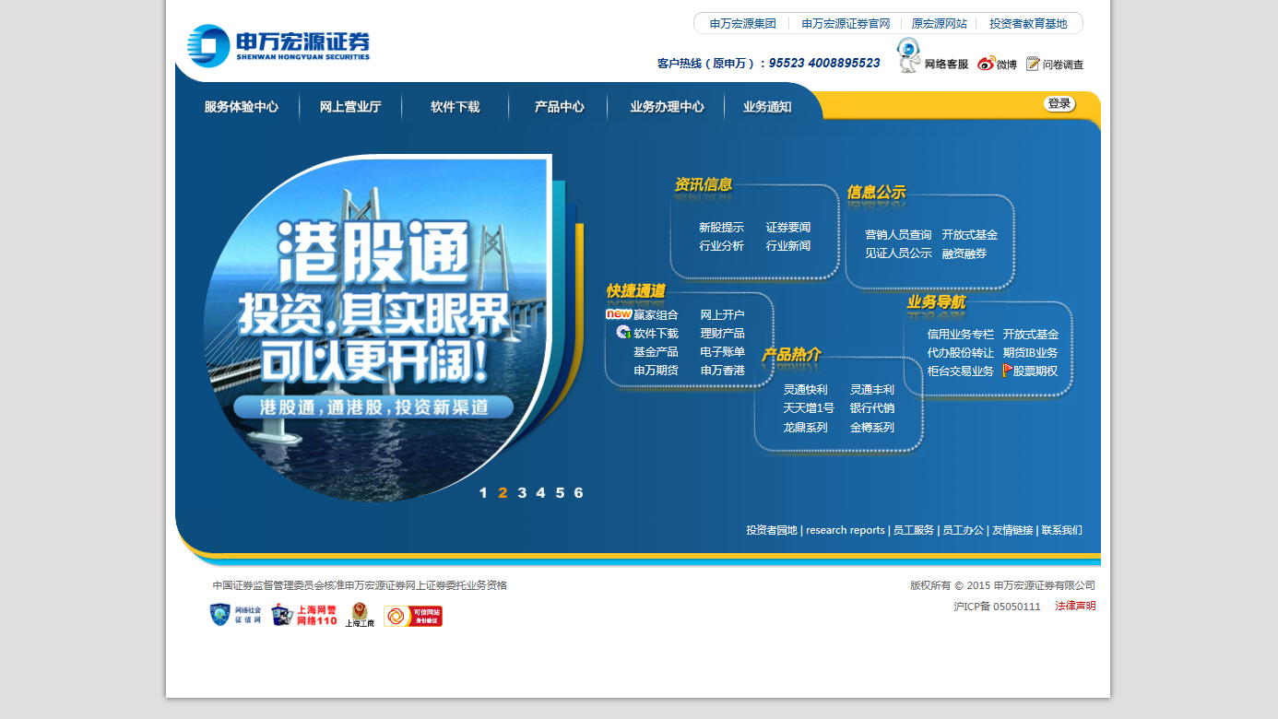Screen dimensions: 1278x719
Task: Open the 问卷调查 notepad icon
Action: pyautogui.click(x=1033, y=64)
